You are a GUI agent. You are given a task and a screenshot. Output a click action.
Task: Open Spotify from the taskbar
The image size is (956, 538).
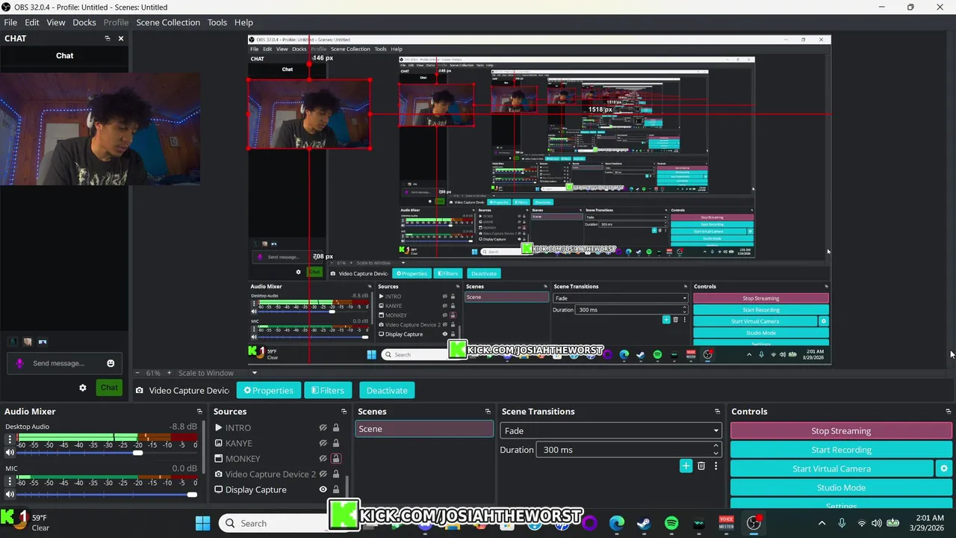click(671, 524)
